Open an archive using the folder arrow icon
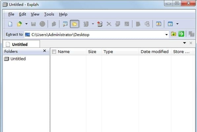Viewport: 197px width, 132px height. point(19,24)
